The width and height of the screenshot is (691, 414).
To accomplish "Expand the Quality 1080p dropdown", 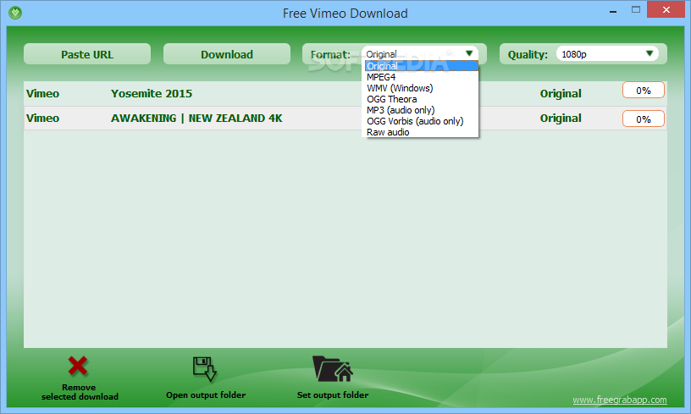I will tap(607, 53).
